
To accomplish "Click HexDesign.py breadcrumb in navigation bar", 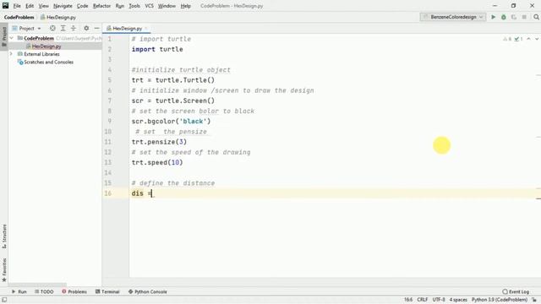I will 58,17.
